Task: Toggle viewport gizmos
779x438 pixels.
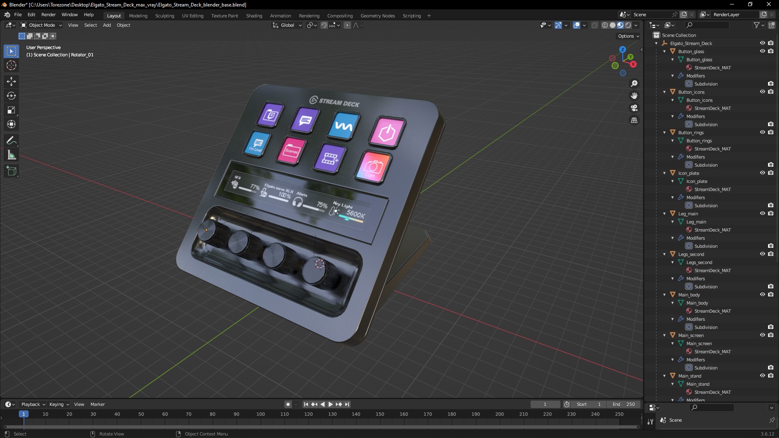Action: point(558,25)
